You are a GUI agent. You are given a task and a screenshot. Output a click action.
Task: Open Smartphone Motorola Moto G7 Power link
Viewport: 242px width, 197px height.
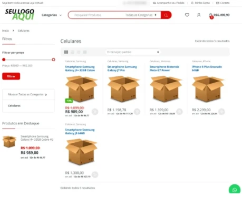pos(164,68)
